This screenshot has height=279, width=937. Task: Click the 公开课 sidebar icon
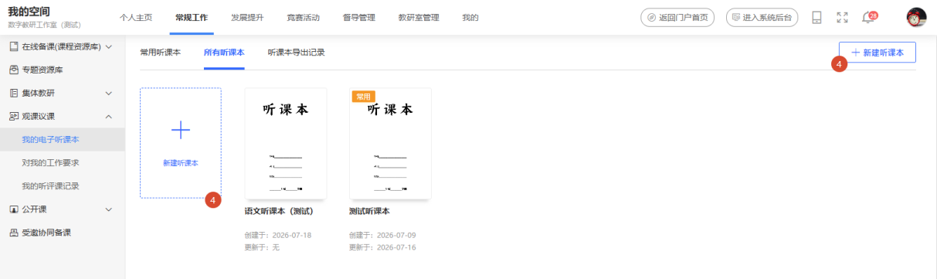point(13,209)
